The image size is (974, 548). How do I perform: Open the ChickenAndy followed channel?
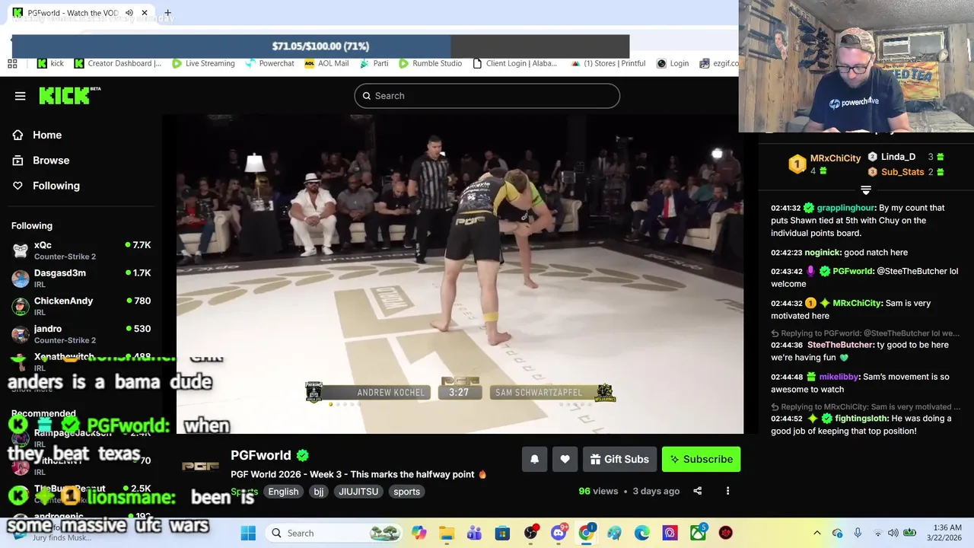pyautogui.click(x=81, y=306)
